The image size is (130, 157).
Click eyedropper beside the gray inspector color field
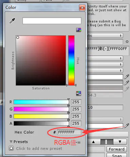pyautogui.click(x=127, y=83)
